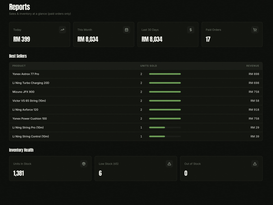
Task: Click the box icon in Units In Stock card
Action: tap(84, 164)
